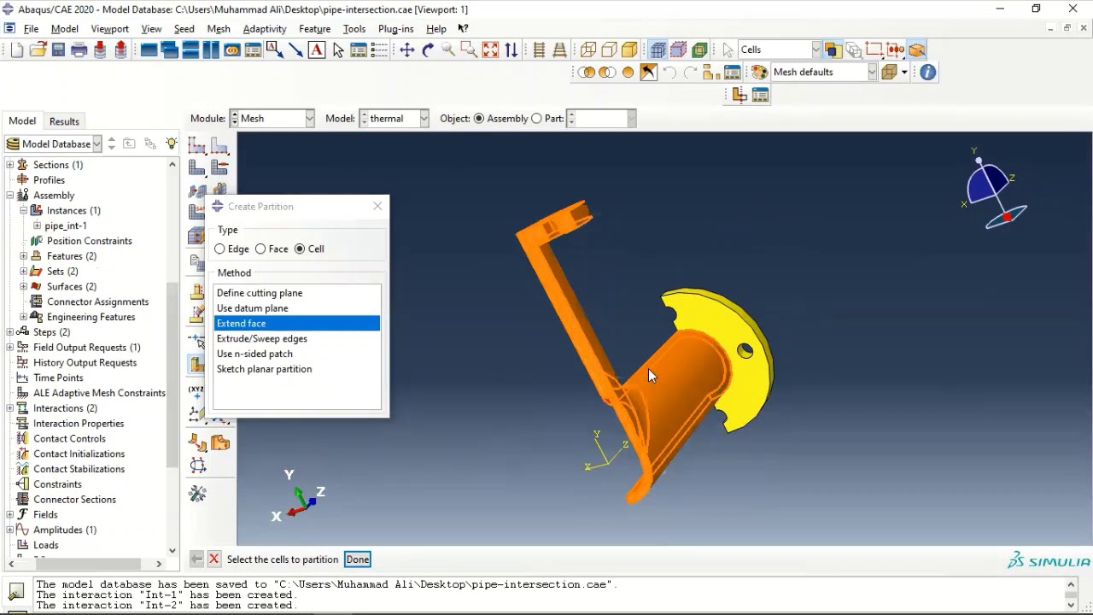The image size is (1093, 615).
Task: Expand the Steps (2) tree node
Action: 10,332
